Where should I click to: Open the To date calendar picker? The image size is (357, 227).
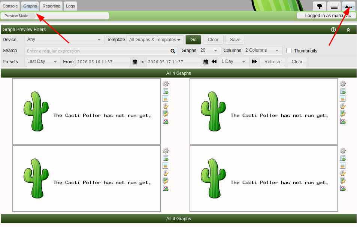click(206, 62)
